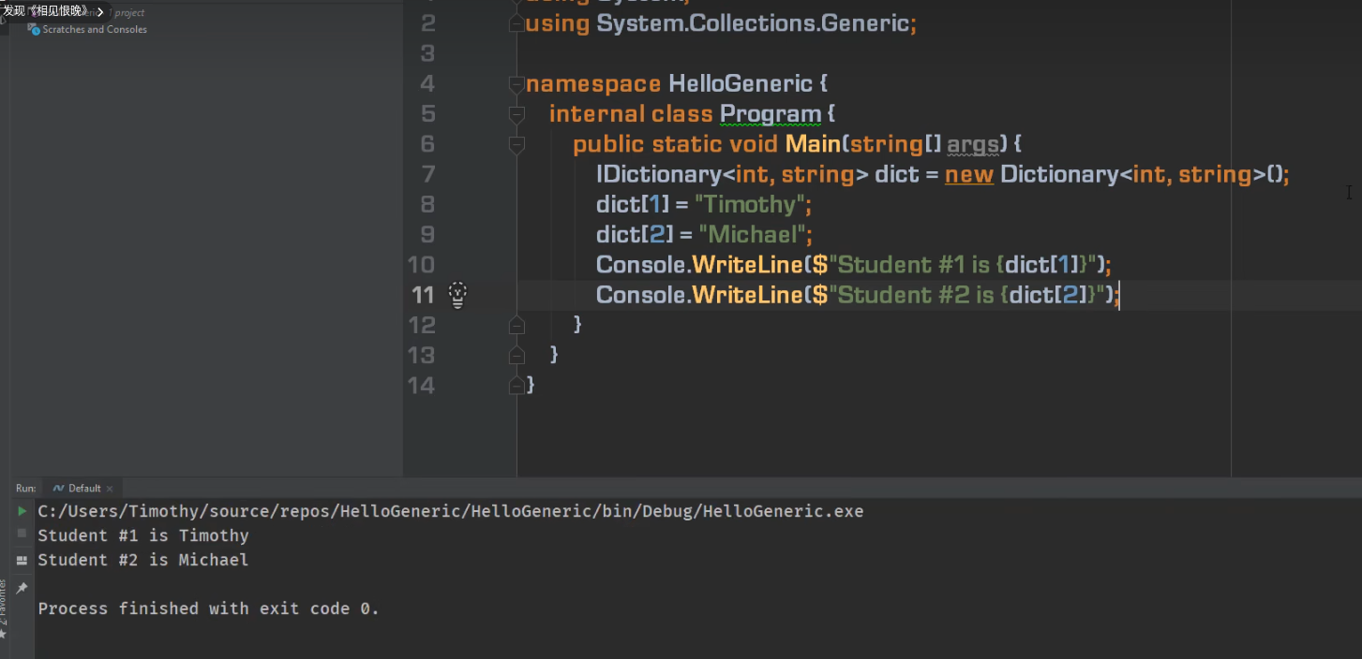Image resolution: width=1362 pixels, height=659 pixels.
Task: Click the public keyword on line 6
Action: [609, 144]
